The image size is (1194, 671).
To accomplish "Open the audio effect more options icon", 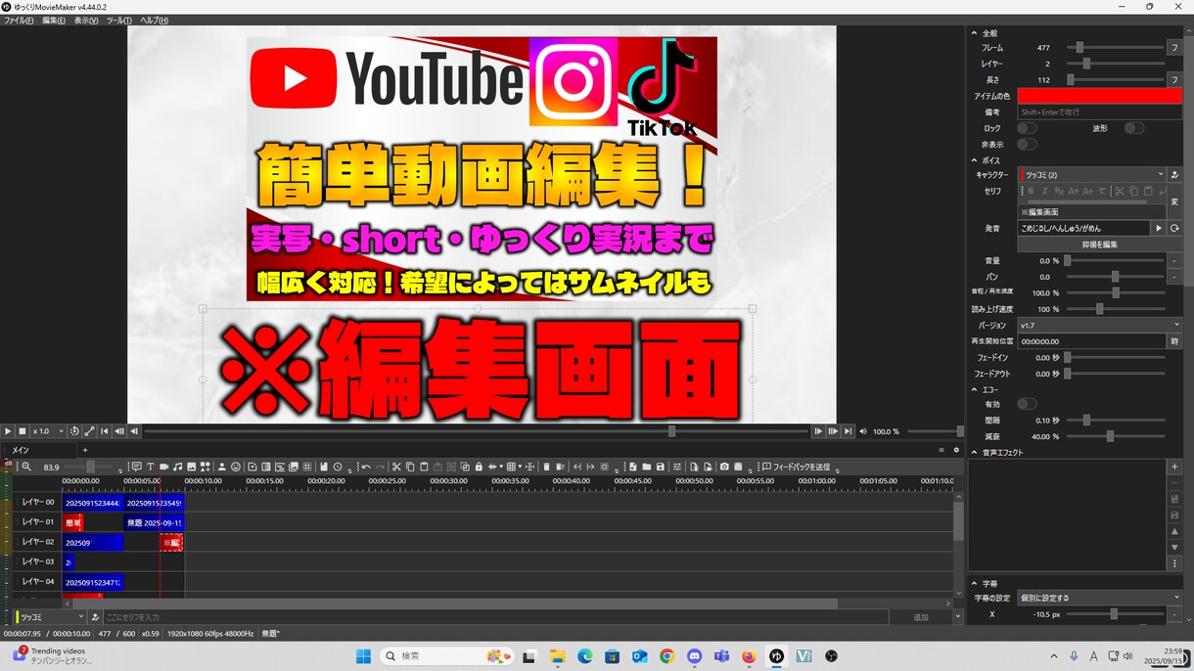I will coord(1174,563).
